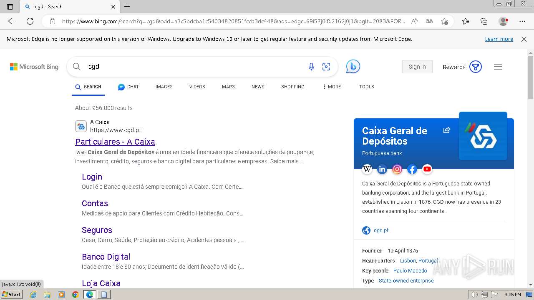Screen dimensions: 534x300
Task: Refresh the page with the reload icon
Action: pyautogui.click(x=30, y=21)
